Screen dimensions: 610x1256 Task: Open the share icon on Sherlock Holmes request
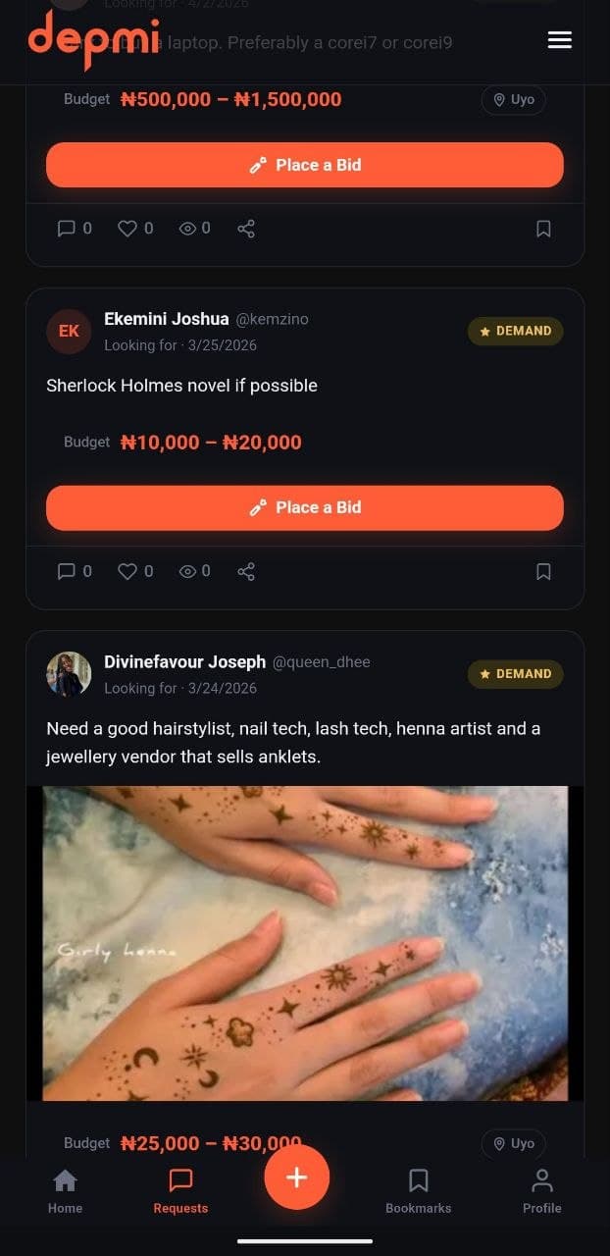[246, 571]
